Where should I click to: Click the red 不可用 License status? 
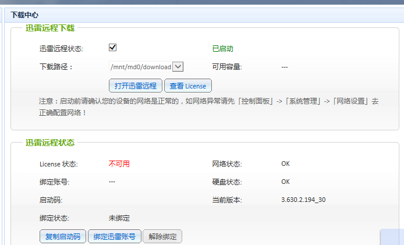tap(119, 164)
